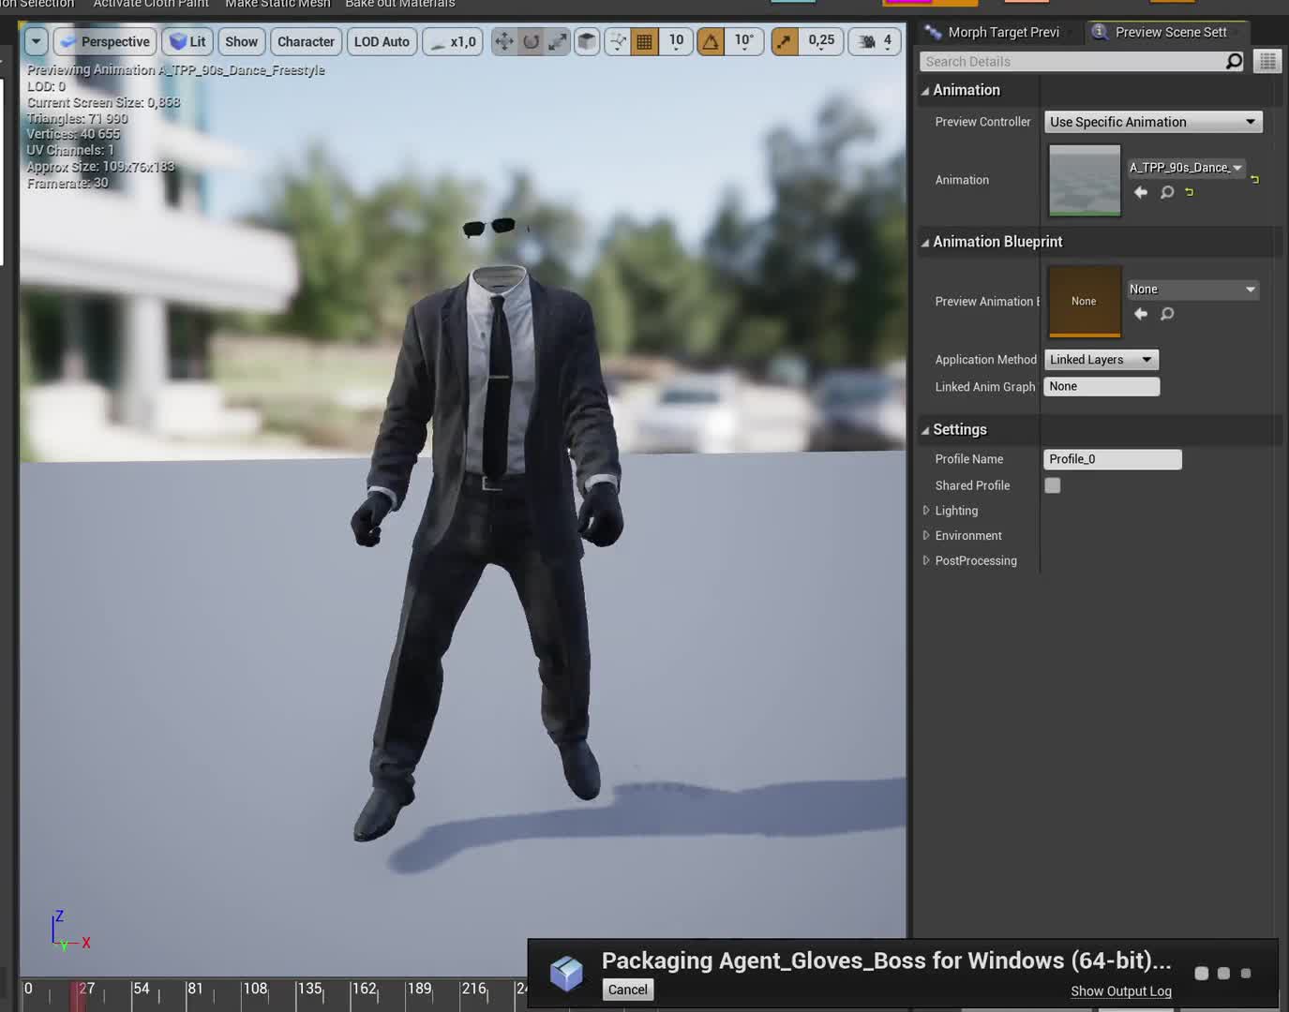This screenshot has height=1012, width=1289.
Task: Enable the Shared Profile checkbox
Action: 1053,485
